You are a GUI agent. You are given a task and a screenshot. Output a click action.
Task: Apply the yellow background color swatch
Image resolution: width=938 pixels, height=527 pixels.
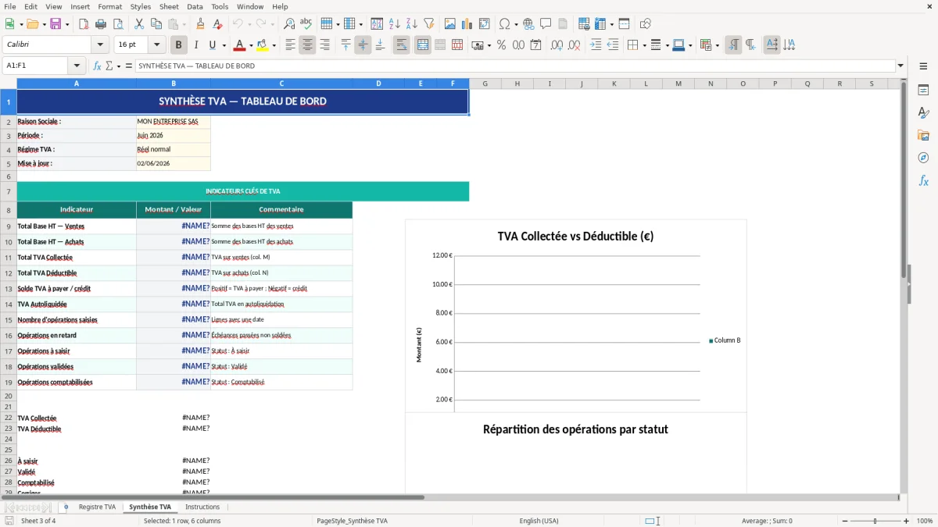pyautogui.click(x=262, y=45)
